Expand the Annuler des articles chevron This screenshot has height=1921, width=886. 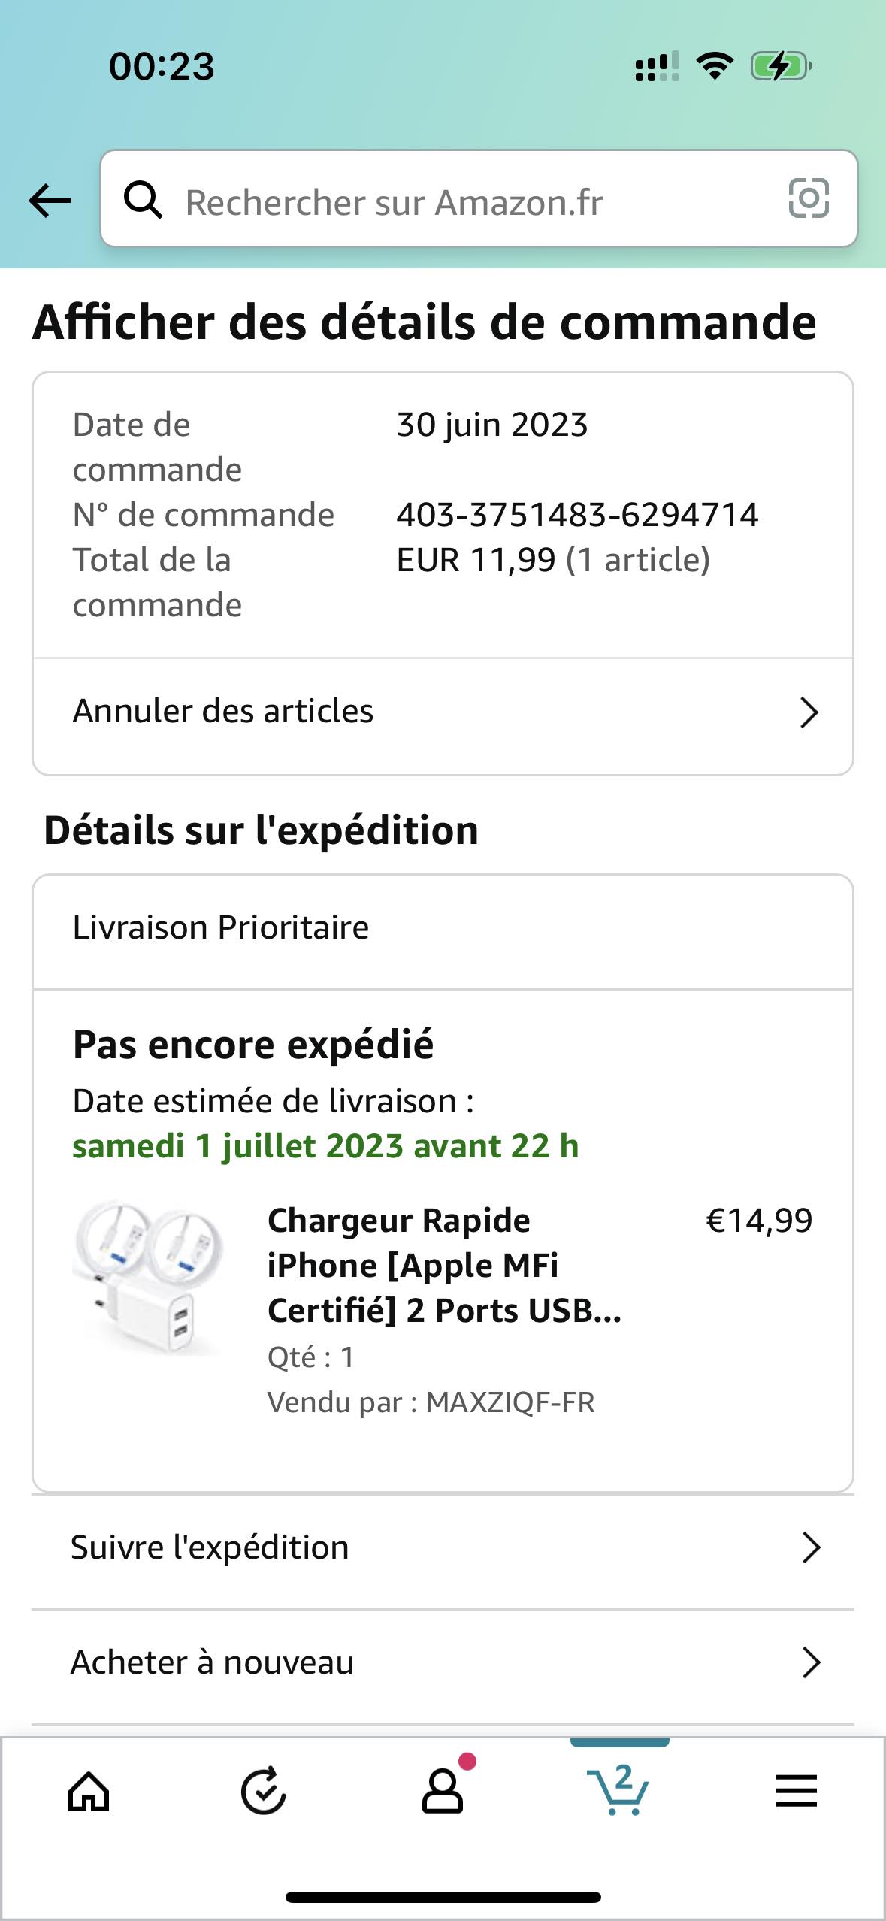tap(809, 712)
